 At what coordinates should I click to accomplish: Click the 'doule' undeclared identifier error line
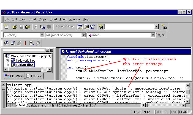click(94, 88)
